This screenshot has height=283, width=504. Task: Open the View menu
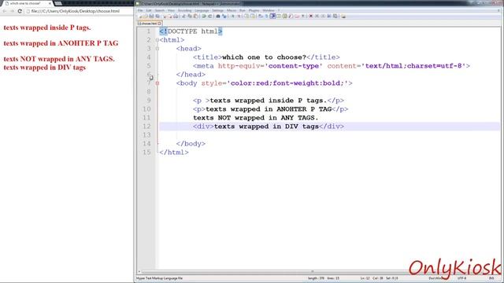[x=171, y=10]
